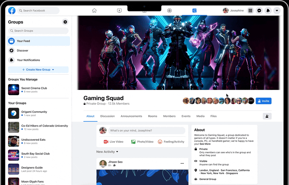Switch to the Events tab
Screen dimensions: 289x185
point(186,116)
